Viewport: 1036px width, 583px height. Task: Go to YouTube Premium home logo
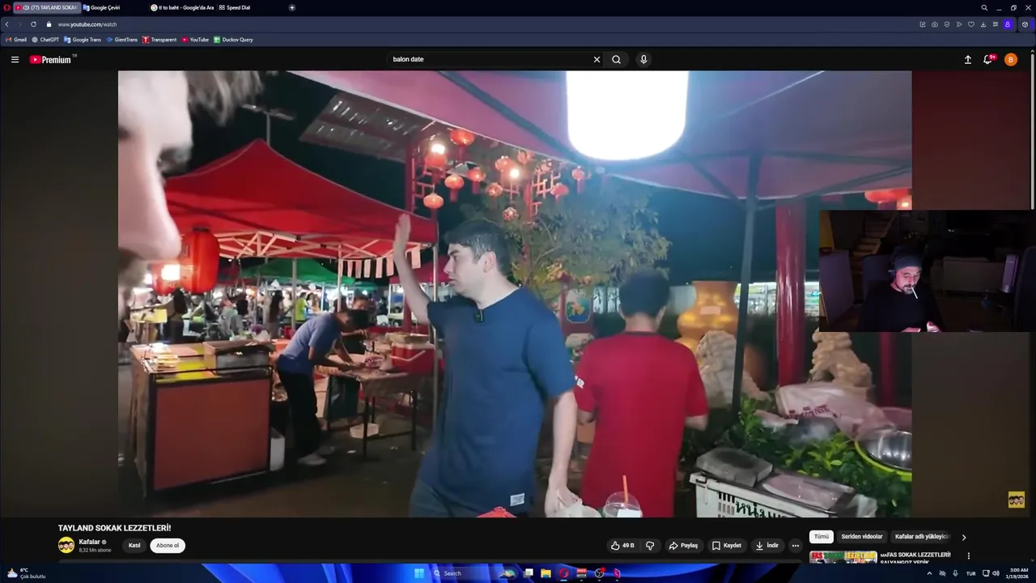(53, 59)
